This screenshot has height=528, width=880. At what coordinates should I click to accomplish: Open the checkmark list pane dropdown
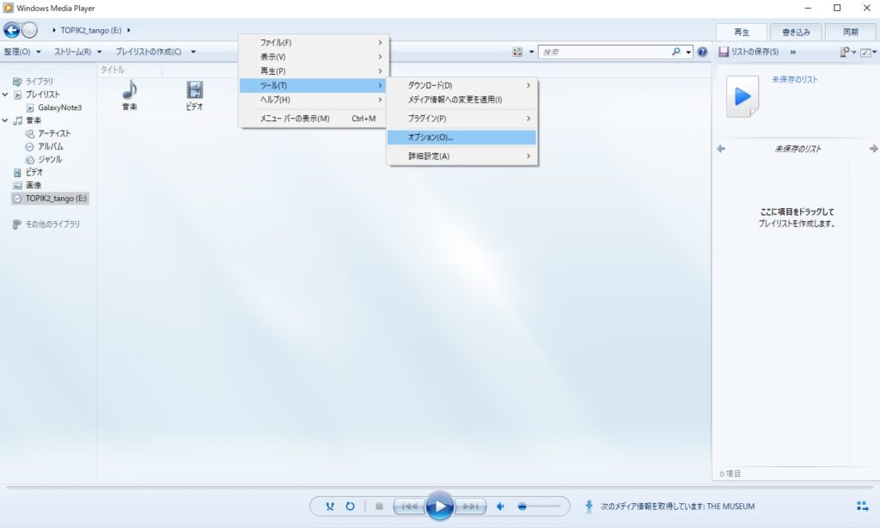(868, 52)
